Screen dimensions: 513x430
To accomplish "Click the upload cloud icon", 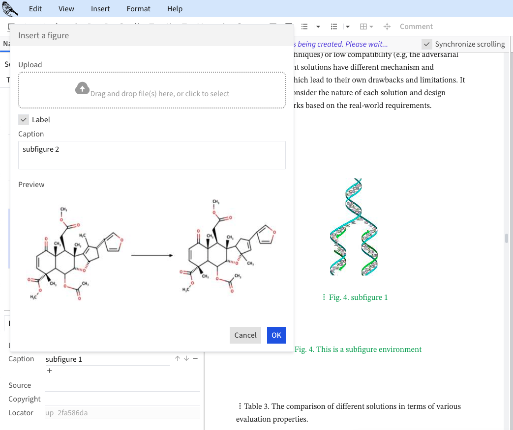I will 82,89.
